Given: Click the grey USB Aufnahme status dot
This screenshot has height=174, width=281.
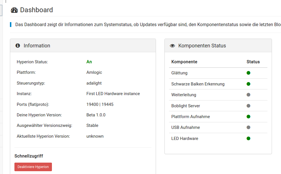Looking at the screenshot, I should pyautogui.click(x=248, y=127).
